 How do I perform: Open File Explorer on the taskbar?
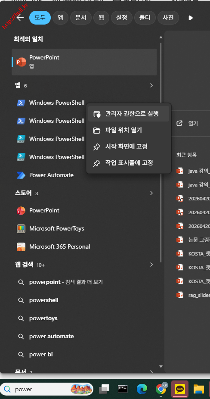pyautogui.click(x=199, y=389)
